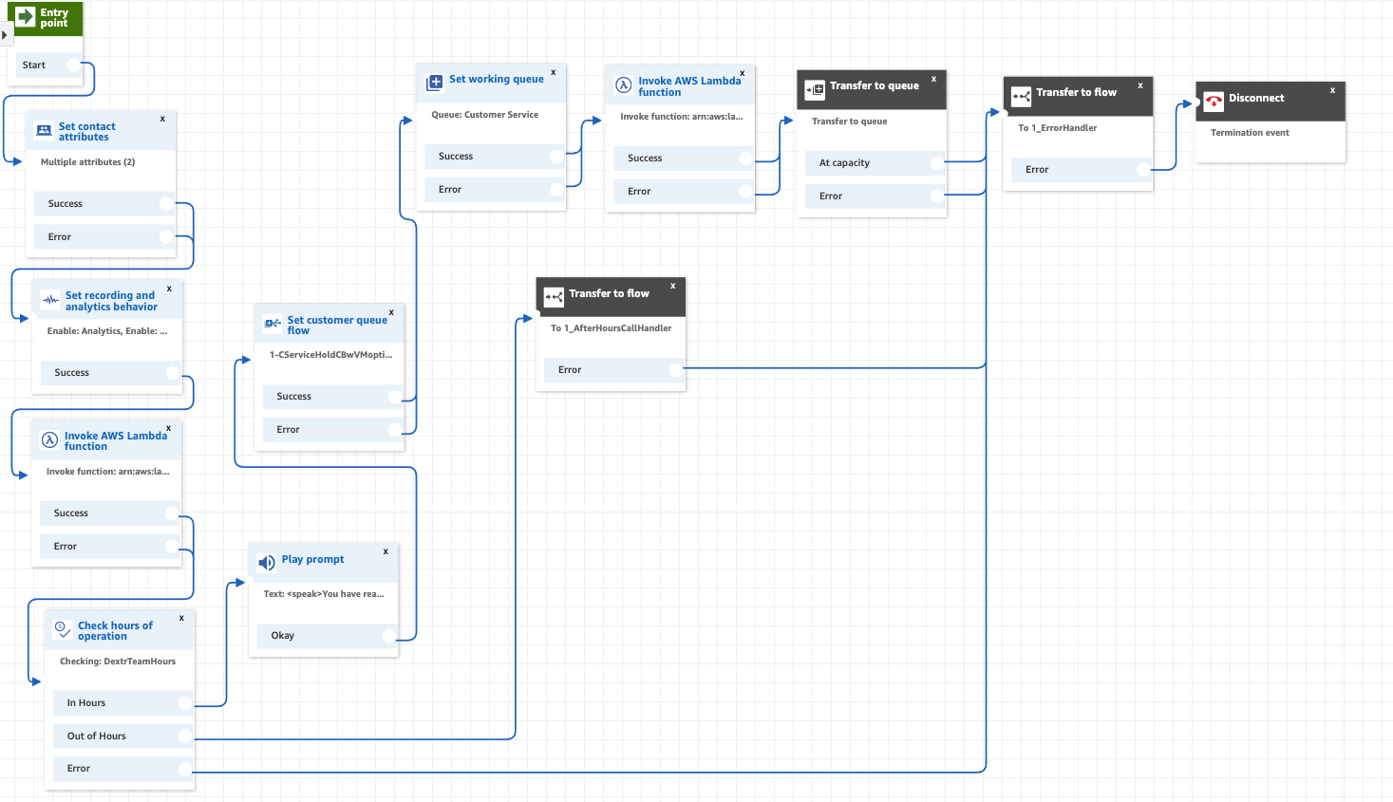Click Error connector on Set customer queue flow
This screenshot has height=802, width=1393.
point(395,430)
